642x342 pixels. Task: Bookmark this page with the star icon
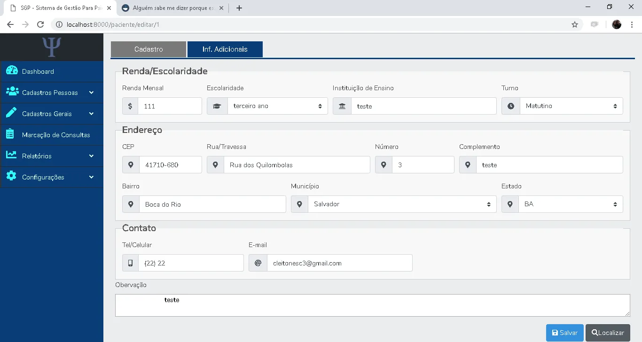(x=574, y=24)
